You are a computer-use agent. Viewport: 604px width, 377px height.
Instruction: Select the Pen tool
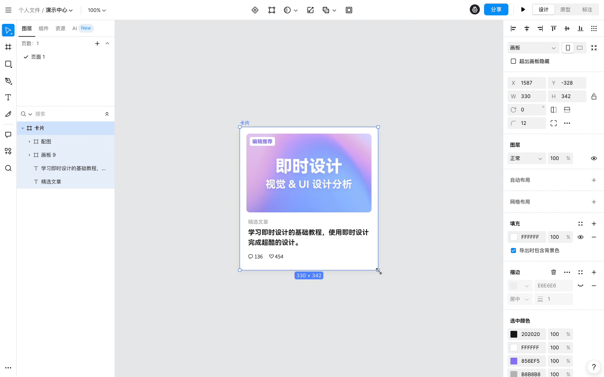click(8, 81)
